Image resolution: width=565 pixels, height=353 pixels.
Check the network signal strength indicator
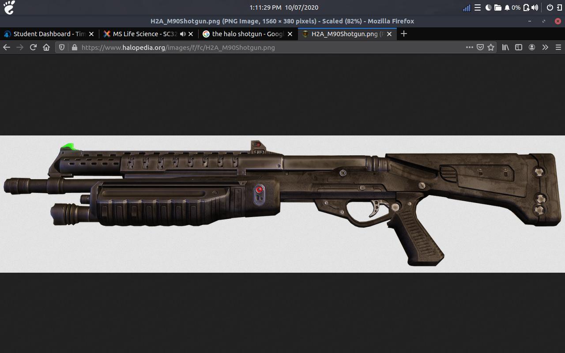click(x=467, y=8)
